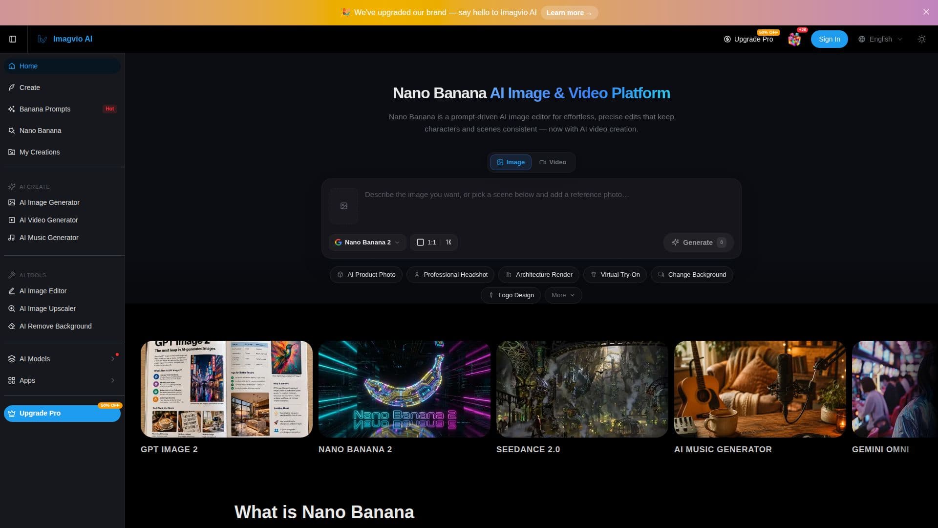Click the Generate button

(x=698, y=242)
